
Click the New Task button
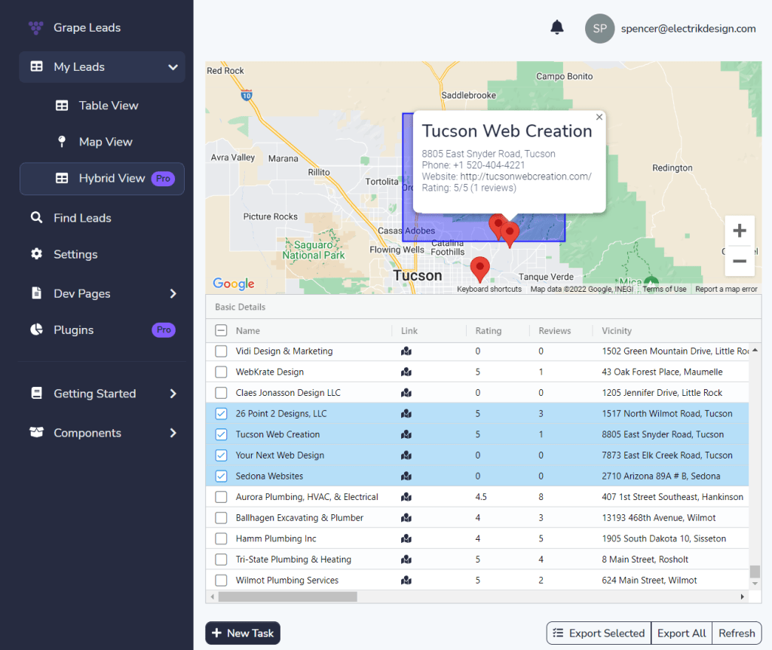pyautogui.click(x=243, y=633)
